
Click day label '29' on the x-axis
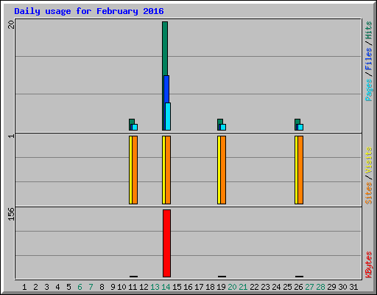(331, 287)
